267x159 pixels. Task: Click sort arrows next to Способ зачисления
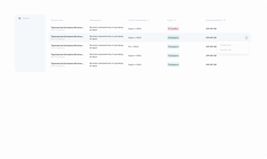tap(148, 20)
